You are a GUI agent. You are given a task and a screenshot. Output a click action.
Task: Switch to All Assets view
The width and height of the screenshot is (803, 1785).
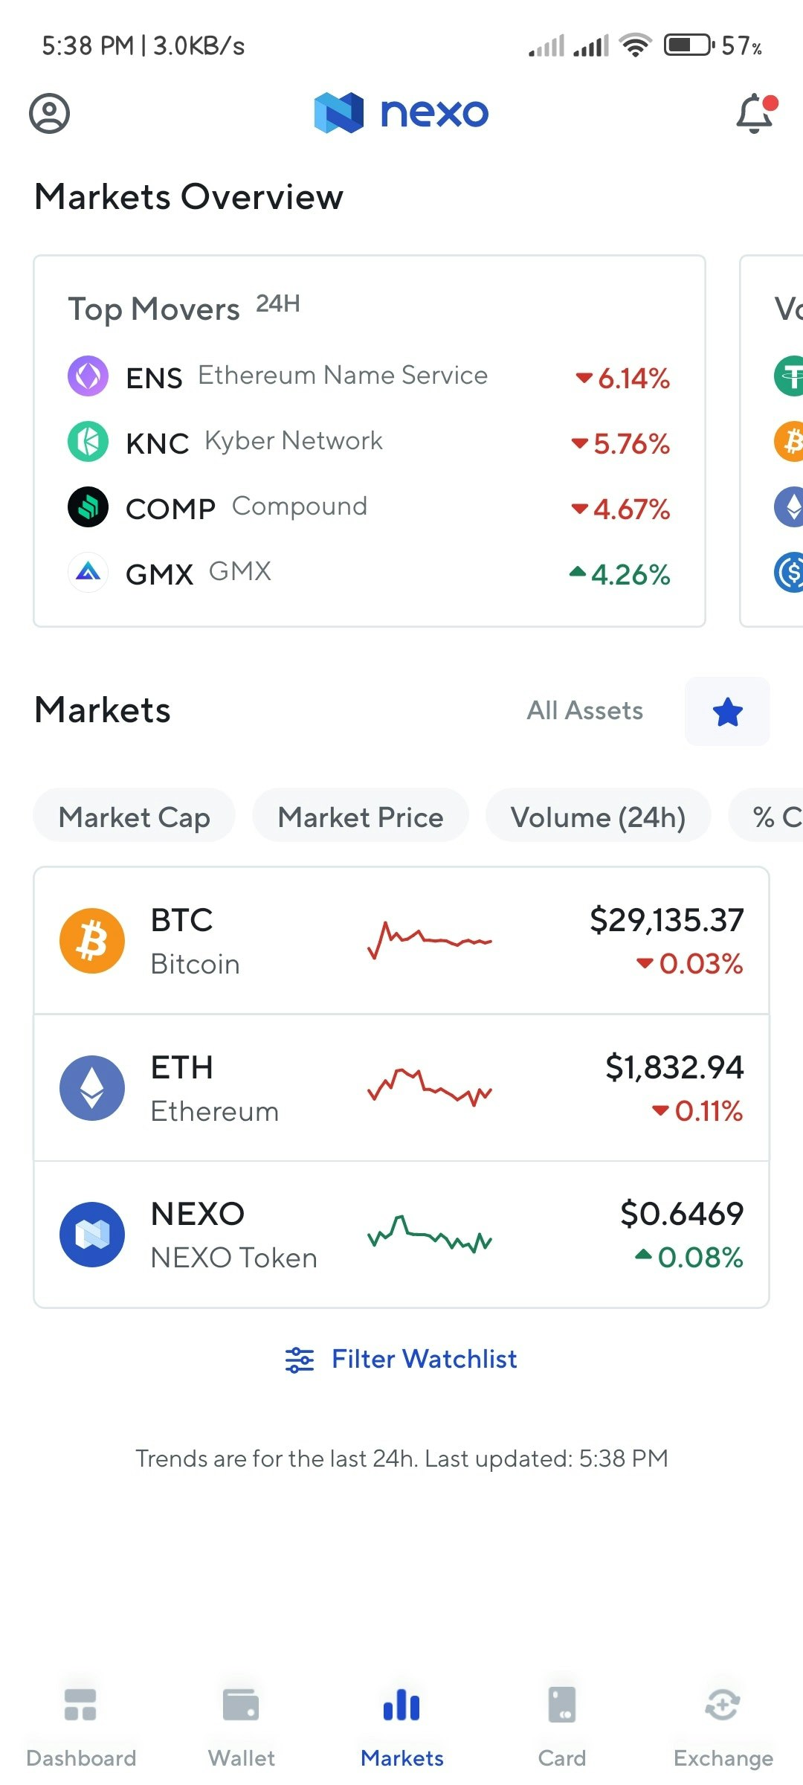pos(584,711)
